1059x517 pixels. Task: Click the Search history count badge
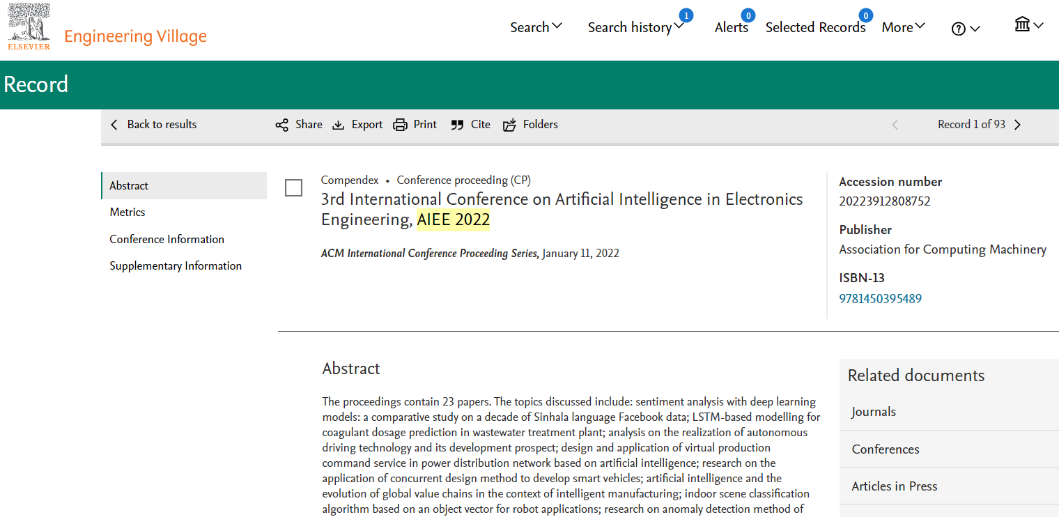click(686, 15)
